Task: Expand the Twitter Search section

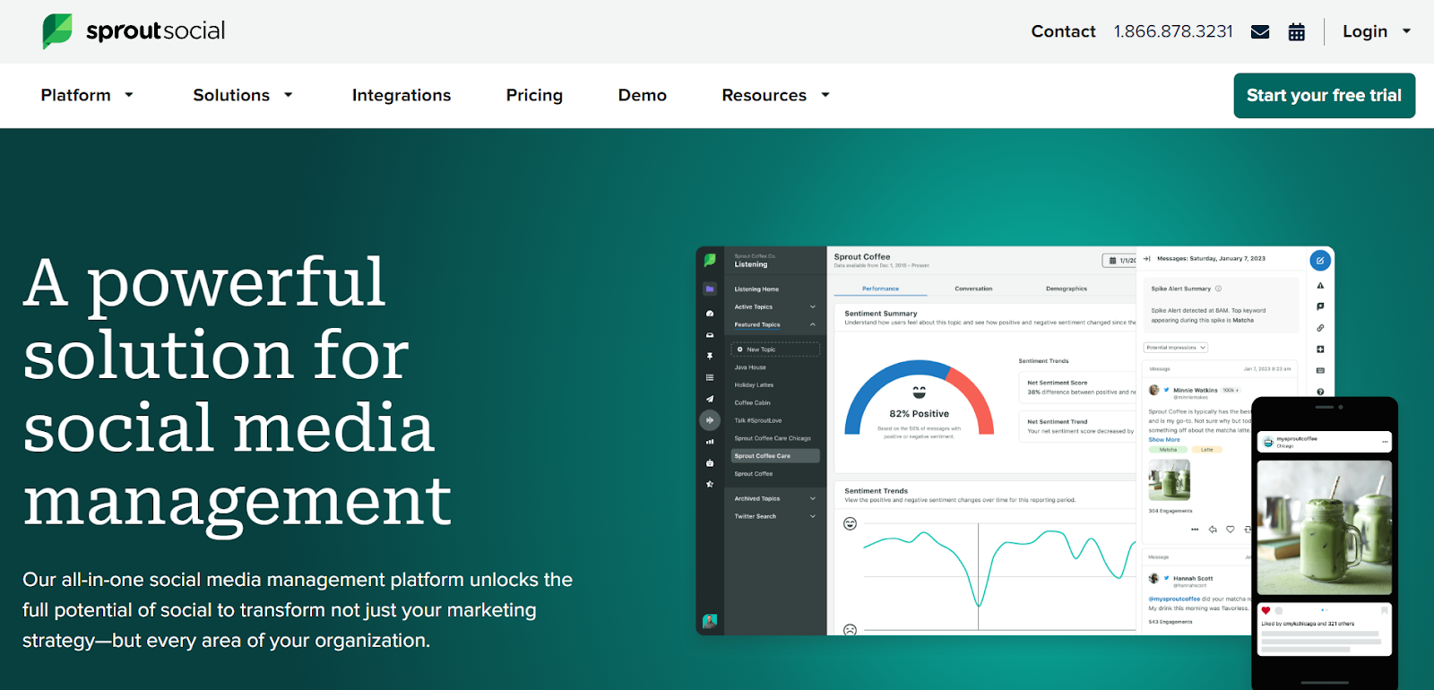Action: pyautogui.click(x=775, y=516)
